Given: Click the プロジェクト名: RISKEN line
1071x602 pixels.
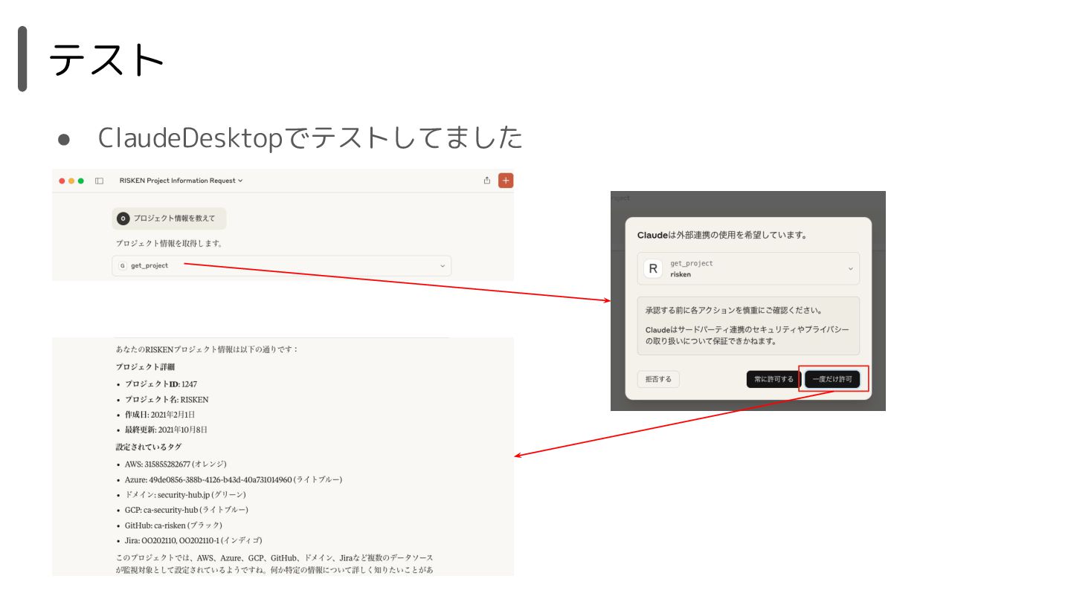Looking at the screenshot, I should [x=167, y=399].
